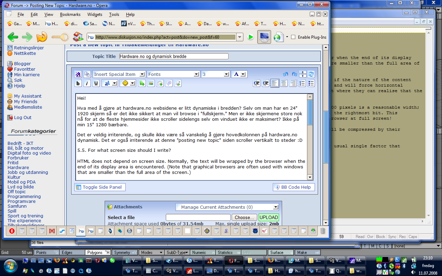Click the insert email icon in the editor

(160, 83)
